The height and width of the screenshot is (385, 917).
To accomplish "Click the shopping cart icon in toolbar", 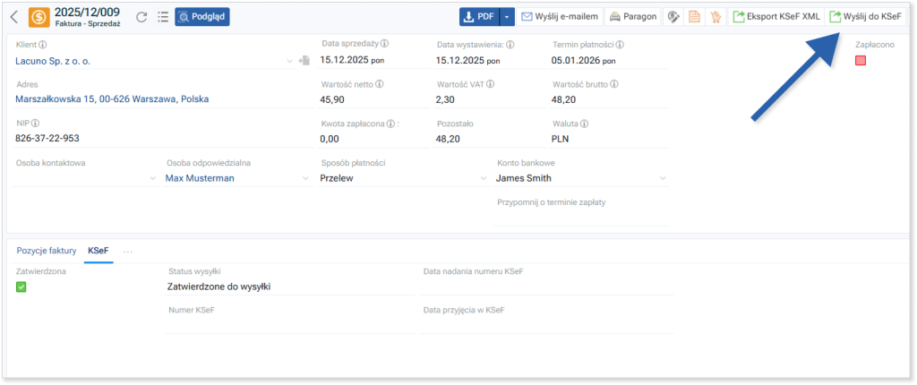I will click(716, 17).
